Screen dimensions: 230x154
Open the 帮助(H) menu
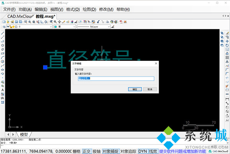click(x=123, y=9)
